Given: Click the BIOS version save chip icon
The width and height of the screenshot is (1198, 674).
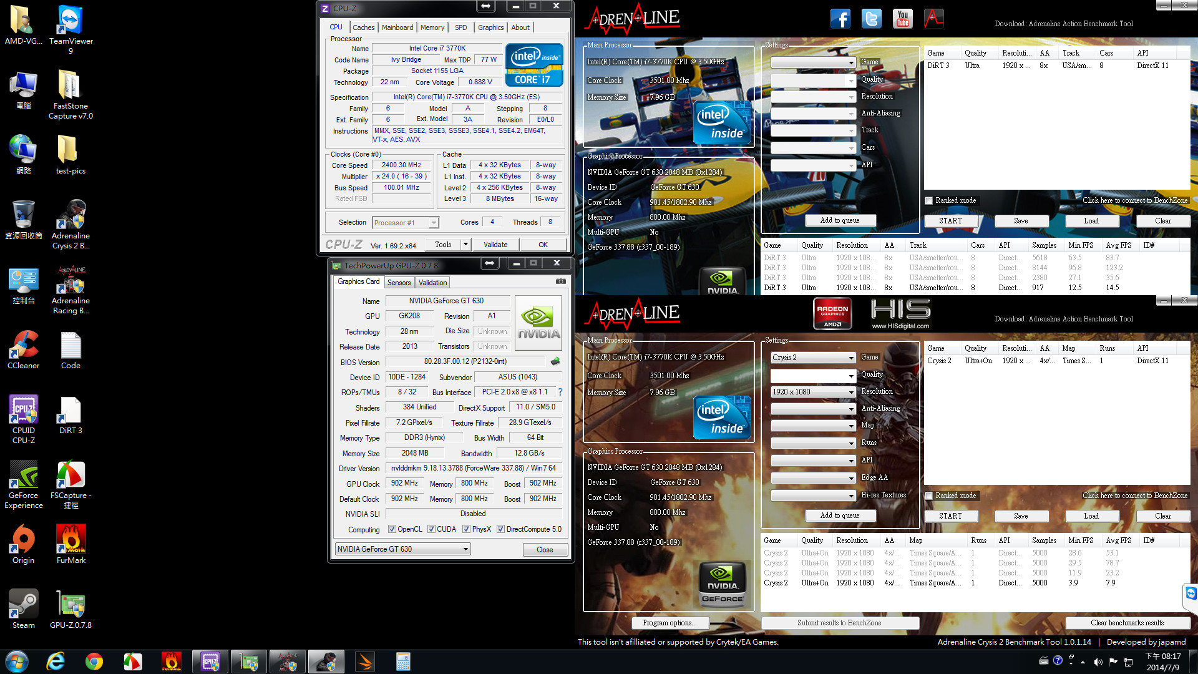Looking at the screenshot, I should click(555, 361).
